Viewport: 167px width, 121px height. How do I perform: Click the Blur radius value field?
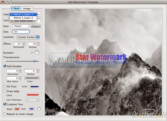point(13,78)
